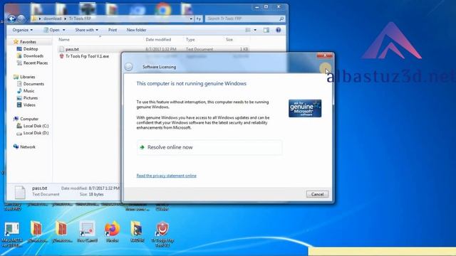Select Network in the navigation pane
456x256 pixels.
[28, 147]
